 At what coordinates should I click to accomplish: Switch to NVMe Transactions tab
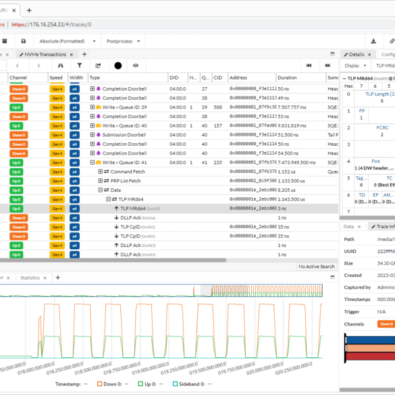point(45,55)
